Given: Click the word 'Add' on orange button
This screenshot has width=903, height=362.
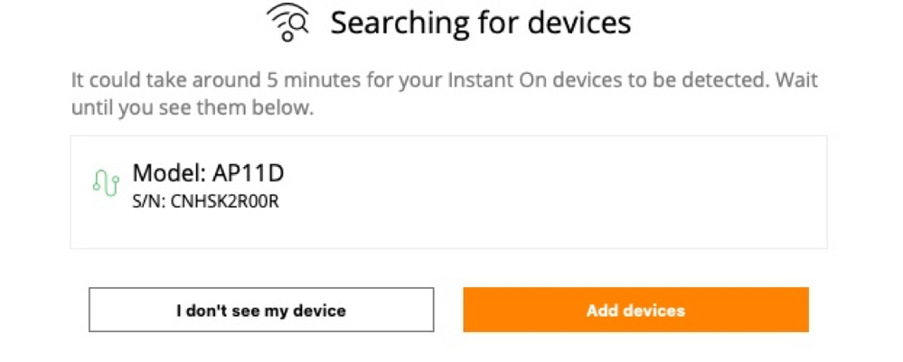Looking at the screenshot, I should coord(601,311).
